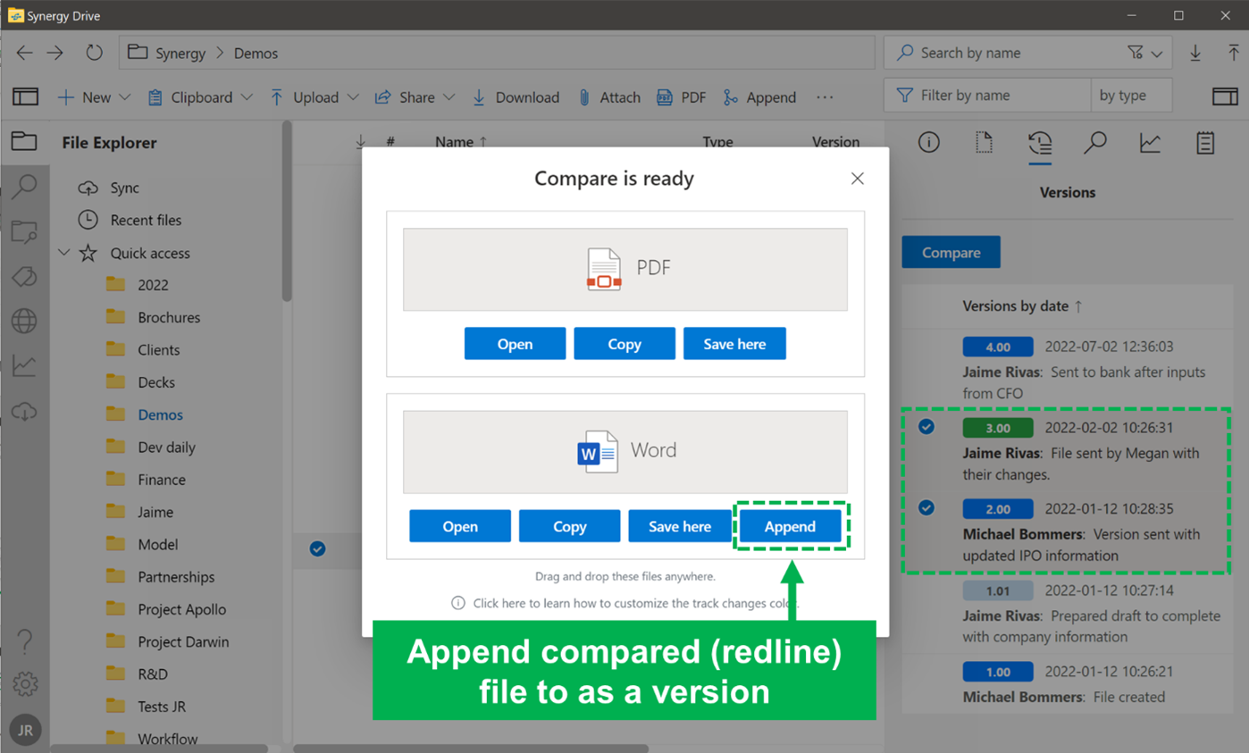
Task: Expand the New dropdown chevron
Action: [x=125, y=97]
